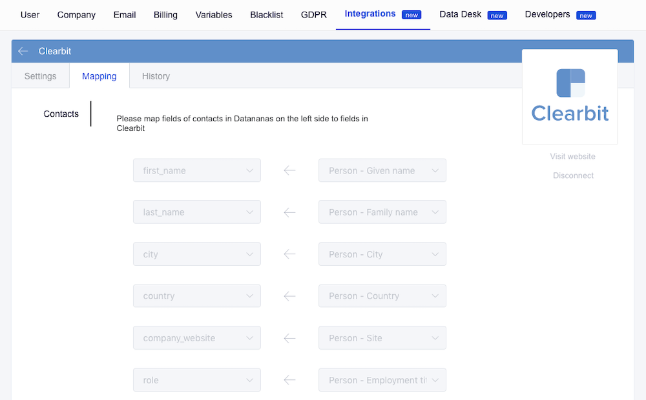The image size is (646, 400).
Task: Open the Person - Site dropdown
Action: point(382,338)
